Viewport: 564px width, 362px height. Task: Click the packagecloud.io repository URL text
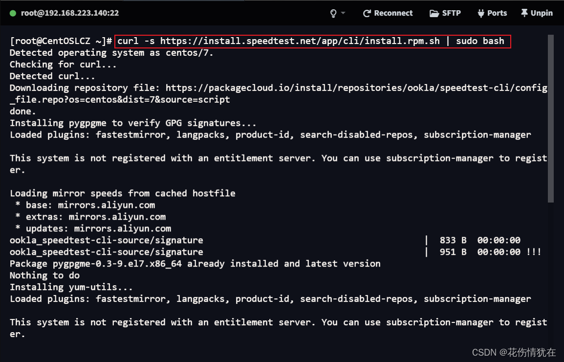(279, 93)
